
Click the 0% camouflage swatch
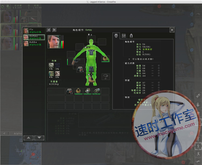[57, 74]
